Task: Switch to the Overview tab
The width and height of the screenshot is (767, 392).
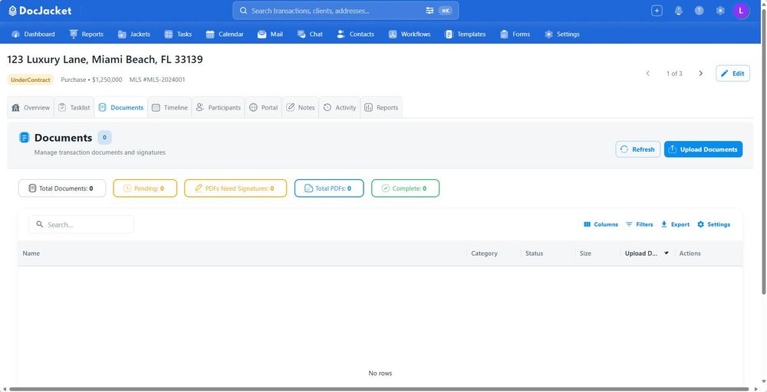Action: click(x=31, y=107)
